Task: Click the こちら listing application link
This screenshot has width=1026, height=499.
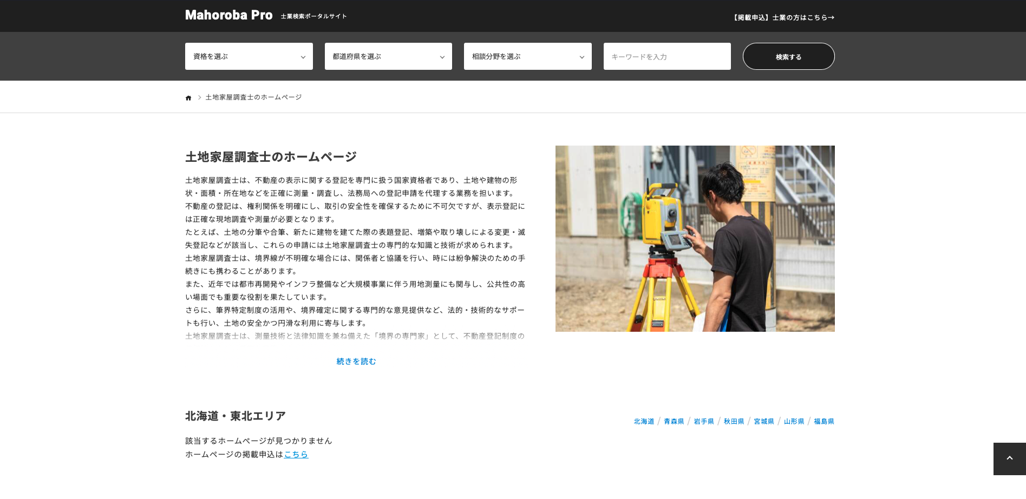Action: click(296, 454)
